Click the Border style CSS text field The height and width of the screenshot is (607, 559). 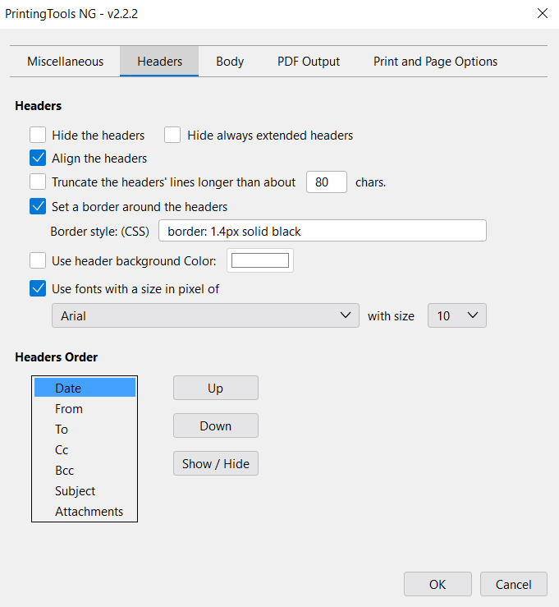coord(323,231)
